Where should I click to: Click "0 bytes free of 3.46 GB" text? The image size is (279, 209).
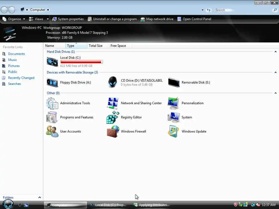[137, 85]
